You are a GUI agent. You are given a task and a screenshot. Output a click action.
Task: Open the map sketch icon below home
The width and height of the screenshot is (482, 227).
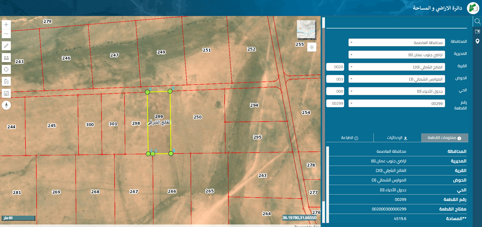(6, 93)
